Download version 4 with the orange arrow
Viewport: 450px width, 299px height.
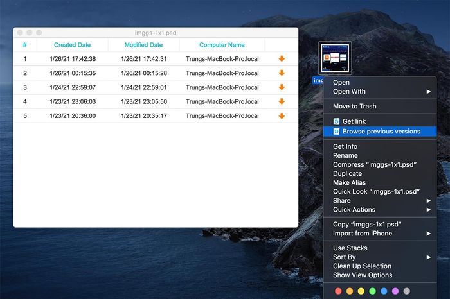point(282,101)
